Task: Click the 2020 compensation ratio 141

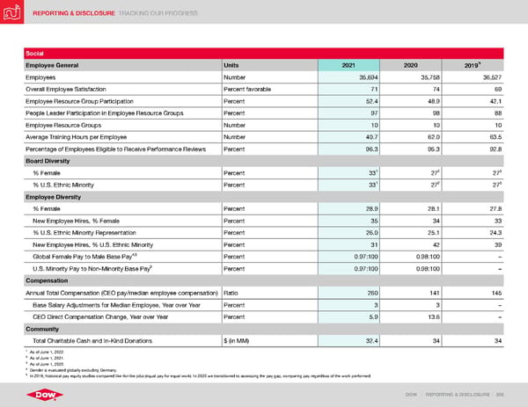Action: 435,293
